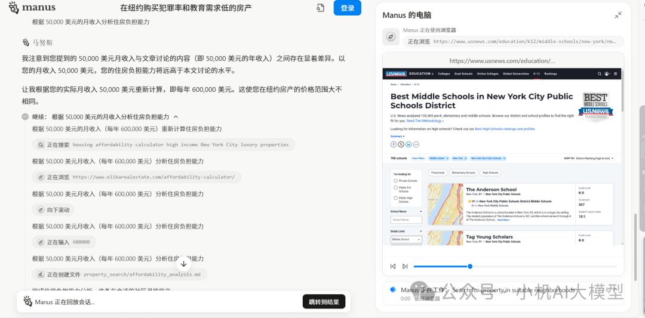Select the Elementary Schools pill button
The image size is (645, 318).
coord(463,172)
